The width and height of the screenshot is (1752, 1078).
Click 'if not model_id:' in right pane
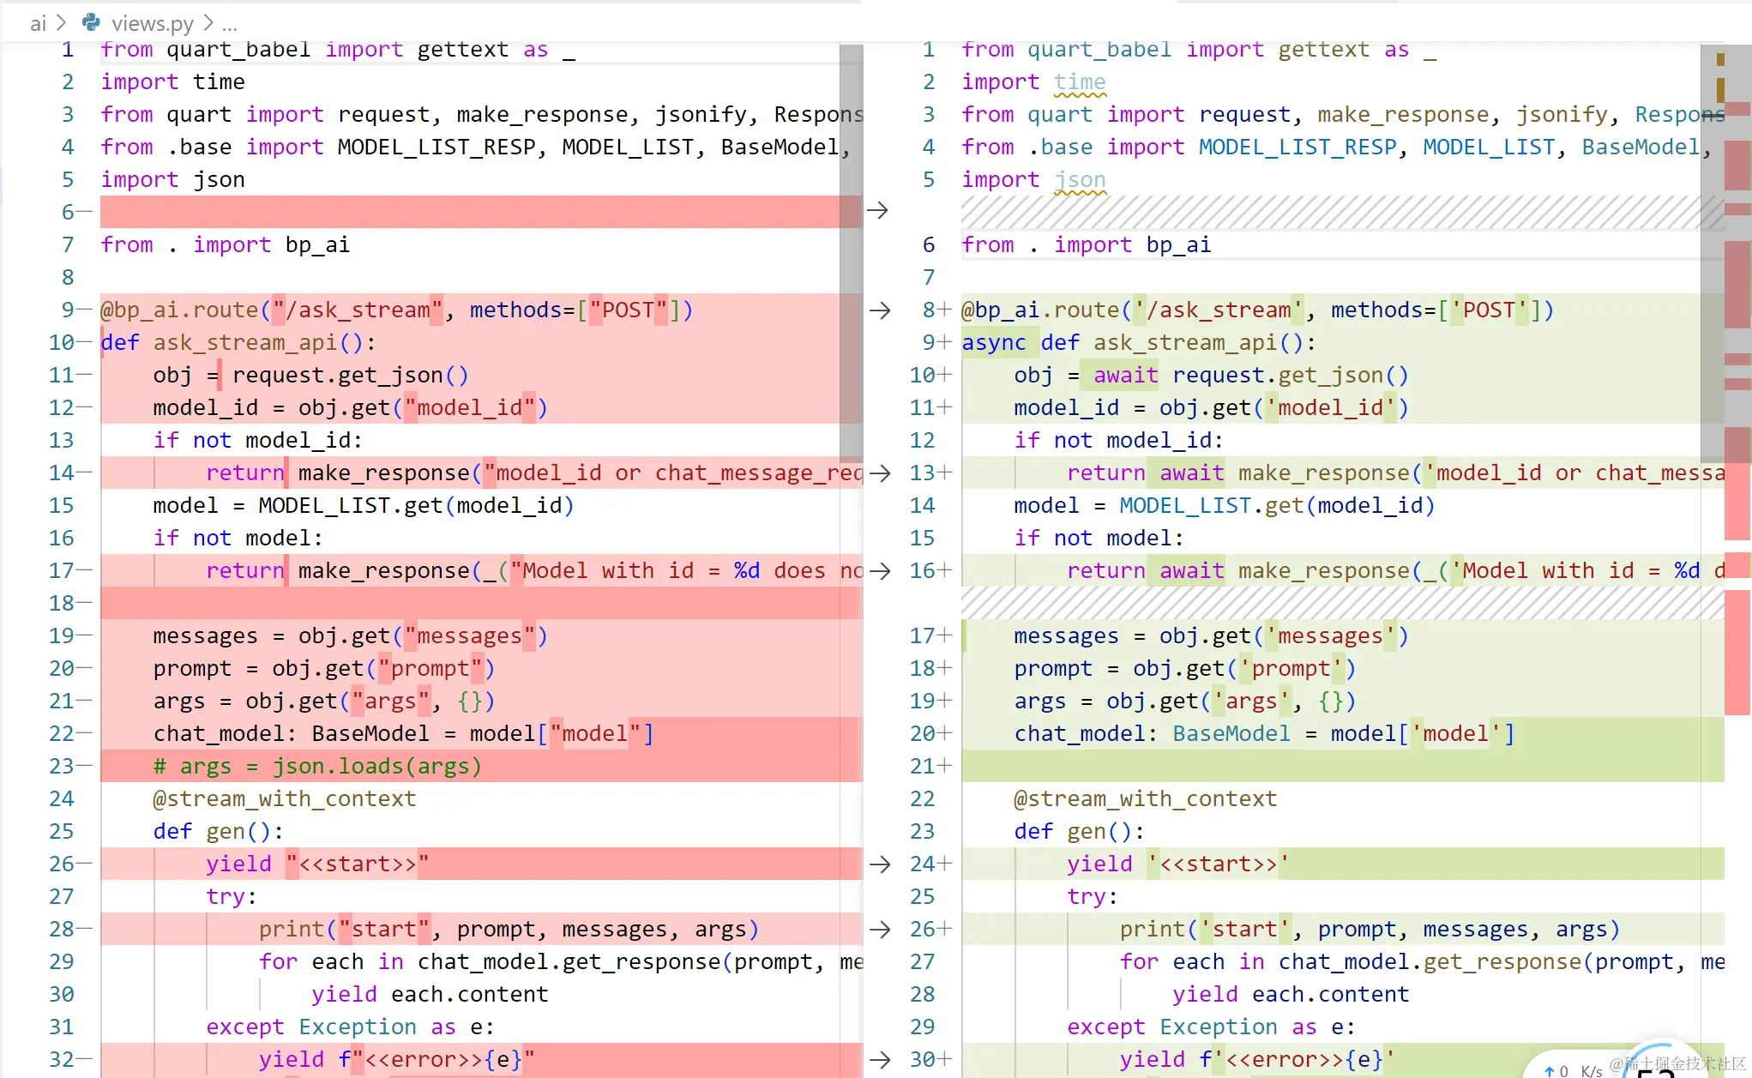pos(1118,440)
